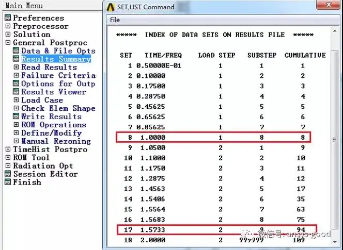343x250 pixels.
Task: Click the time value 0.45625
Action: 151,107
